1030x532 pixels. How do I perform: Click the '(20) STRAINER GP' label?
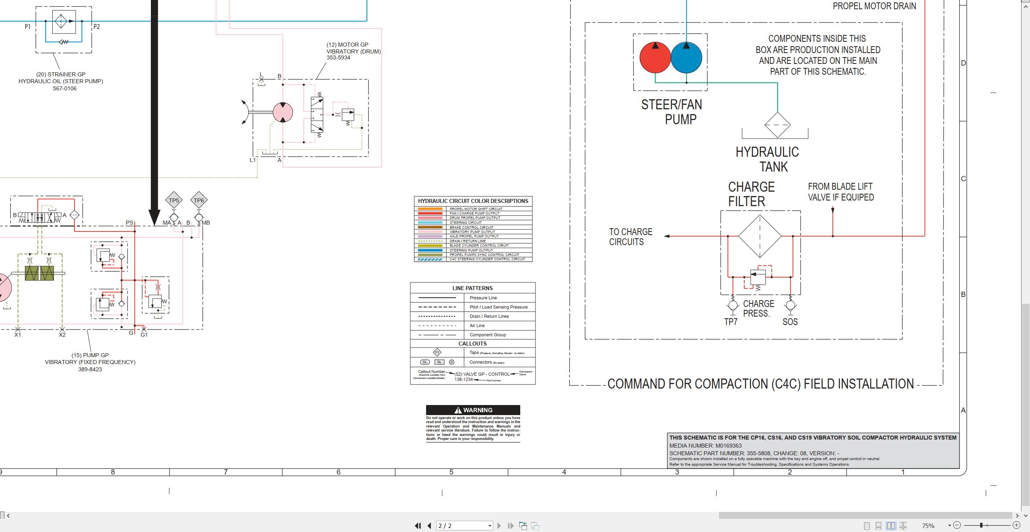pos(61,74)
